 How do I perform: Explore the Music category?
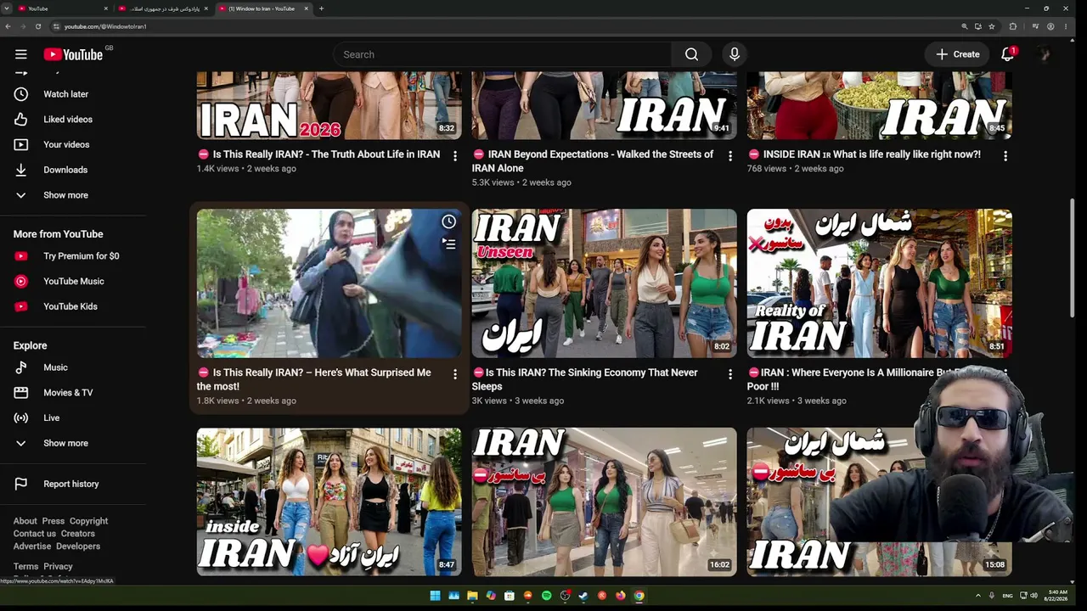tap(55, 367)
